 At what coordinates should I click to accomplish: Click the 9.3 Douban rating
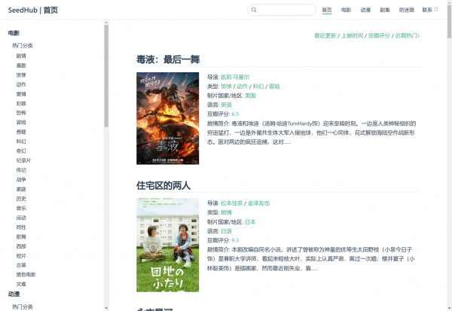pos(235,240)
